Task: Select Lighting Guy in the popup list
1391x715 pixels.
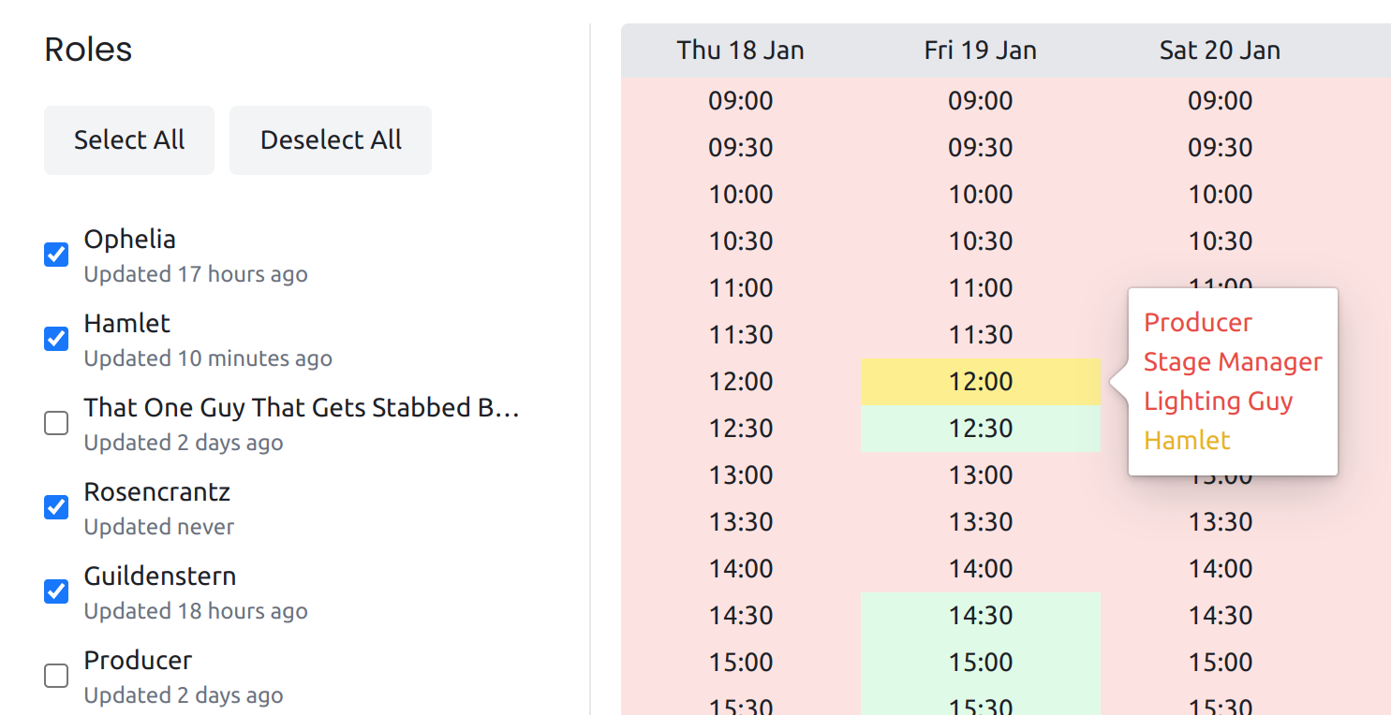Action: (x=1218, y=401)
